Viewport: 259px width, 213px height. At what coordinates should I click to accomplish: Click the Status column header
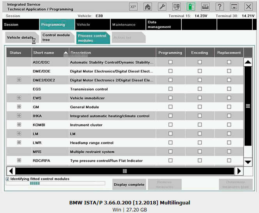pyautogui.click(x=19, y=53)
